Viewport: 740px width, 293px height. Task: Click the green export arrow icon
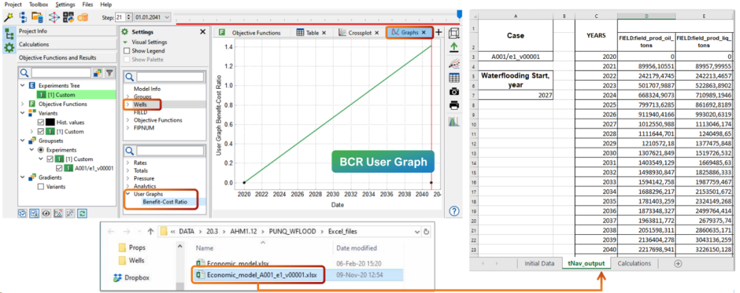pyautogui.click(x=454, y=48)
